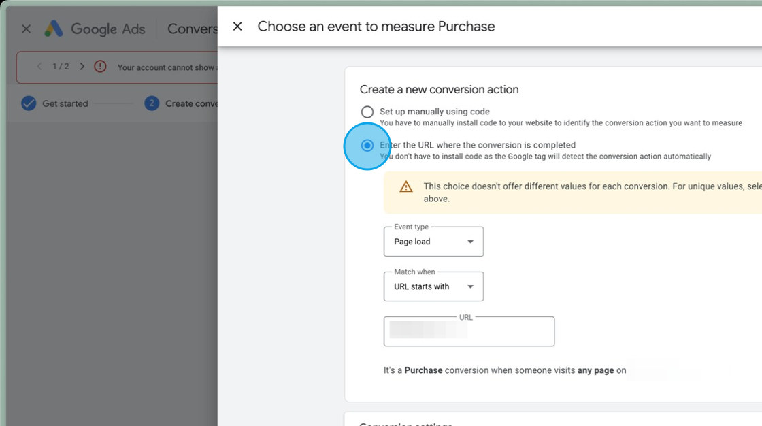762x426 pixels.
Task: Expand the Conversion settings section
Action: coord(406,423)
